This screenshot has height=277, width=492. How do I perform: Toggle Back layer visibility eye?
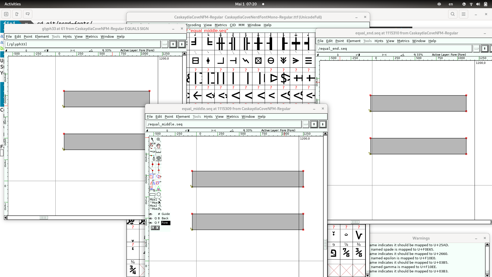pyautogui.click(x=151, y=218)
